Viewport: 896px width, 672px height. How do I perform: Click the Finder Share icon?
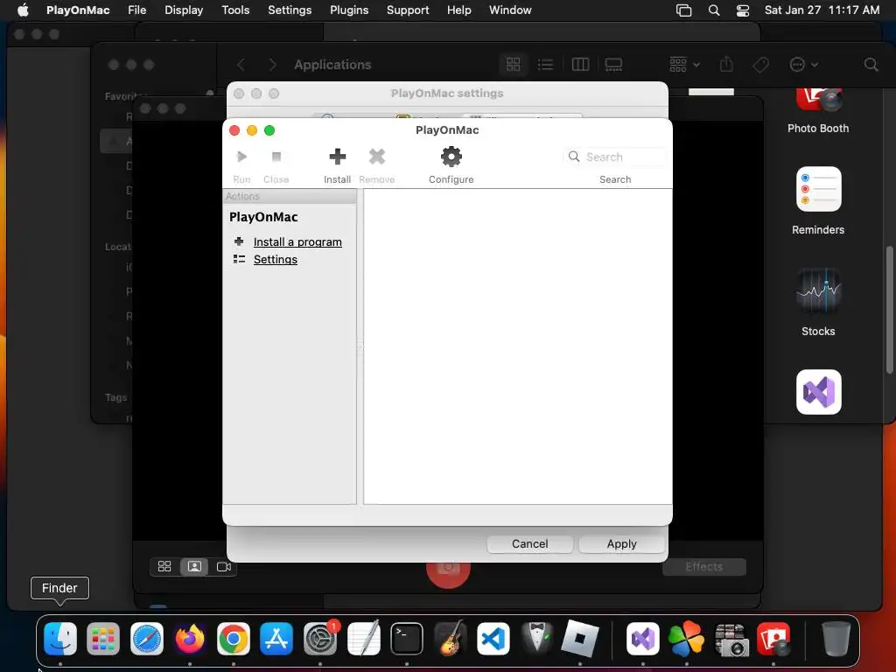[x=726, y=64]
